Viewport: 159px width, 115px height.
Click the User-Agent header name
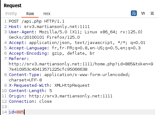[x=21, y=32]
